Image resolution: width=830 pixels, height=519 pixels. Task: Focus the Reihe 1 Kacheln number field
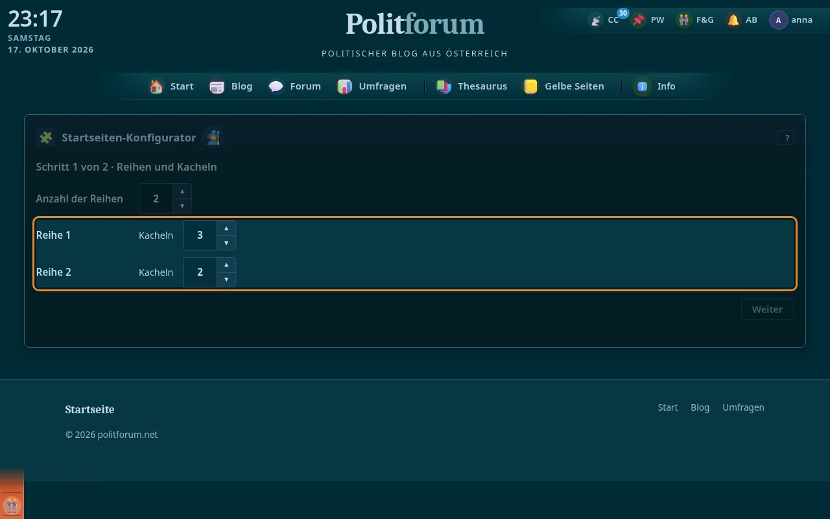200,235
